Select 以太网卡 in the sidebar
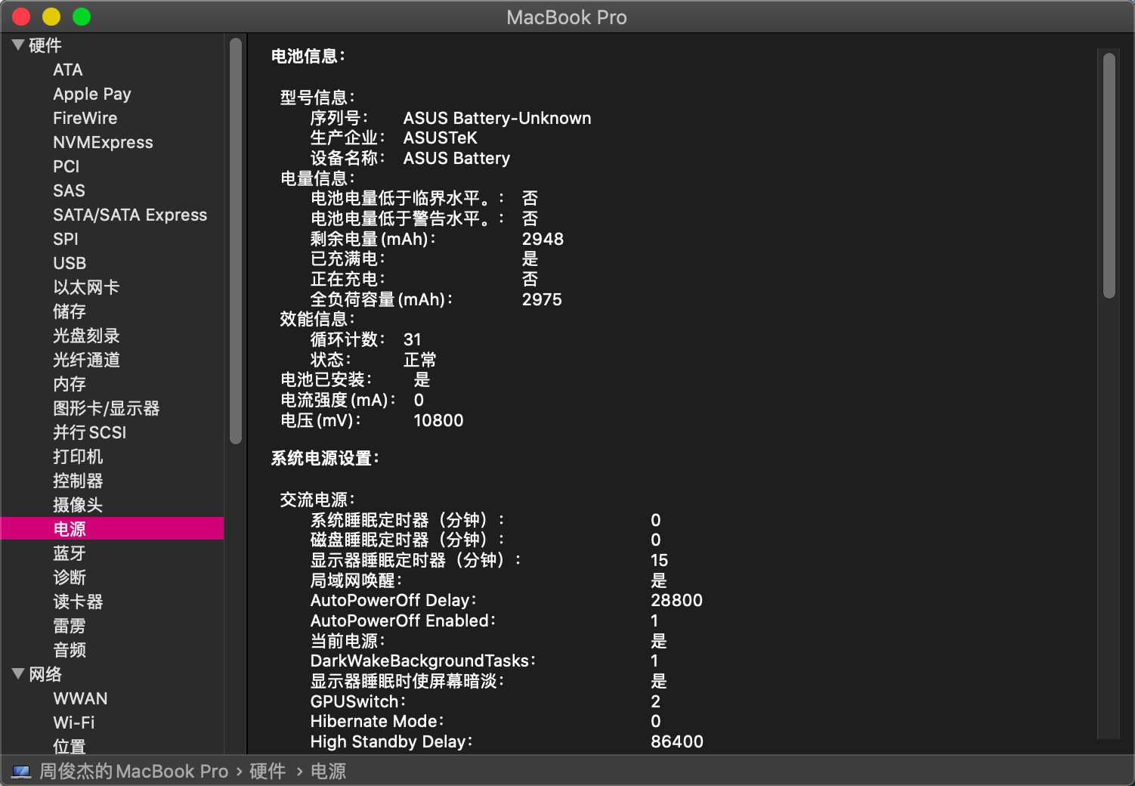 click(x=86, y=287)
